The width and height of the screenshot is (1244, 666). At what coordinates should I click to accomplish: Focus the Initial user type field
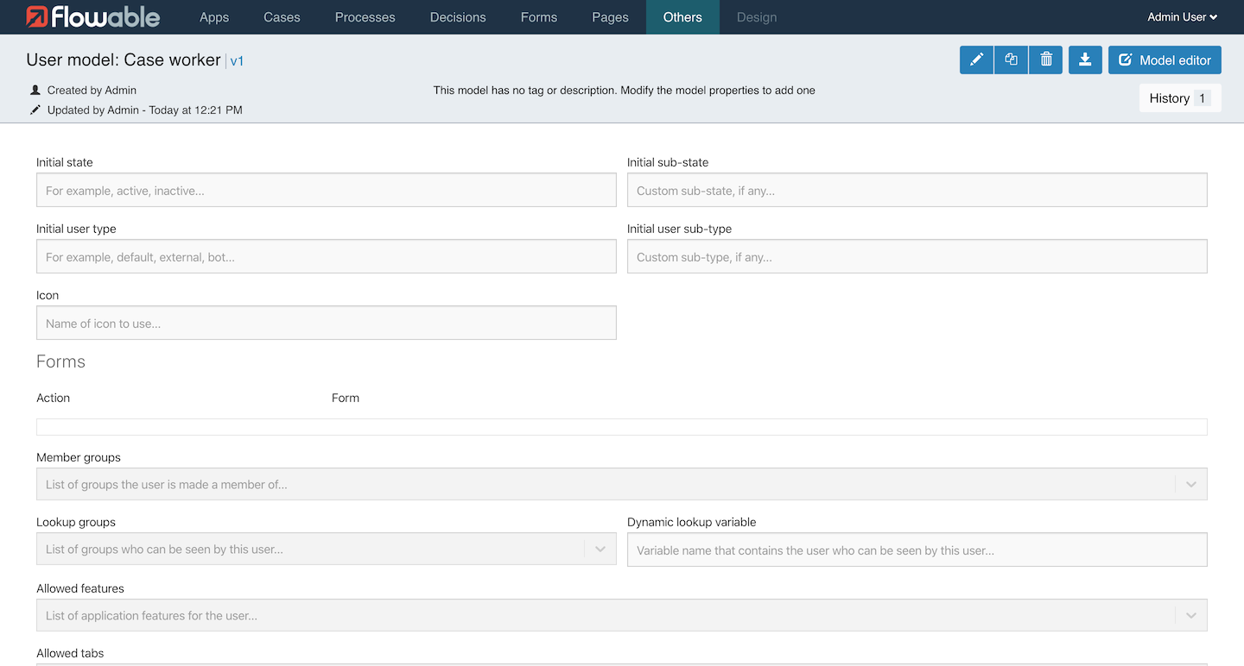click(326, 257)
